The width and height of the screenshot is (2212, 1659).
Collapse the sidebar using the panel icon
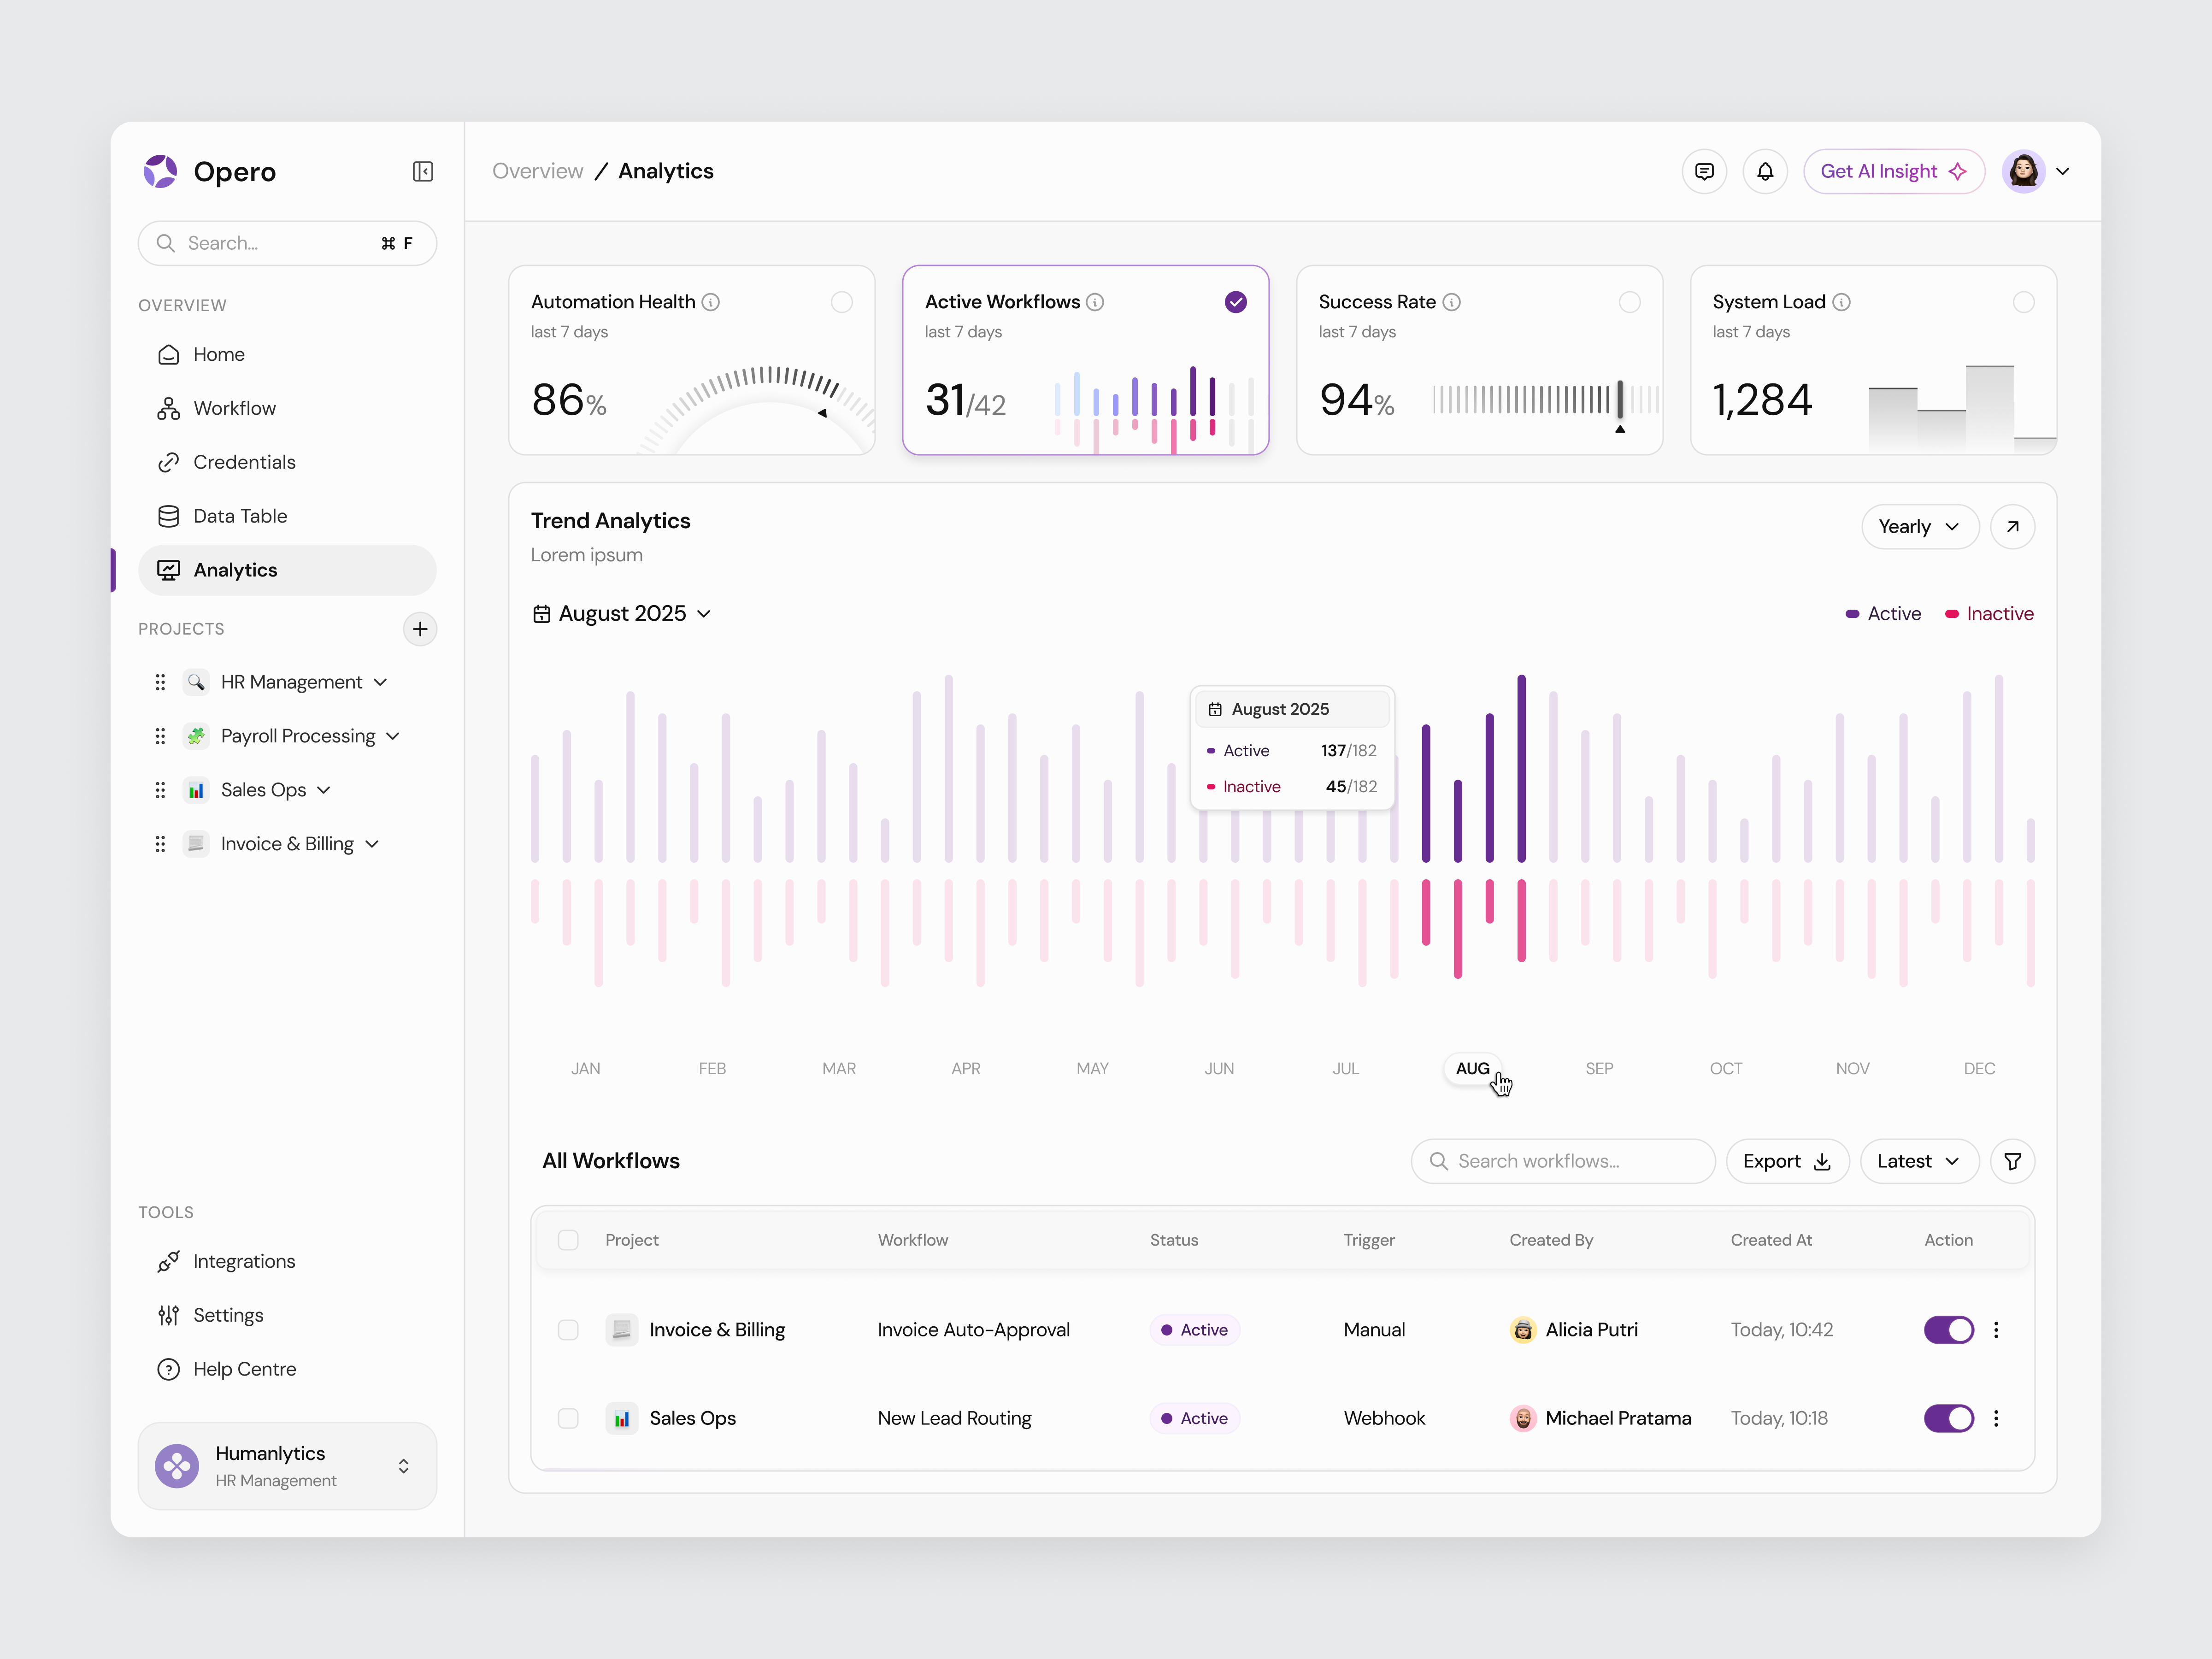(423, 171)
